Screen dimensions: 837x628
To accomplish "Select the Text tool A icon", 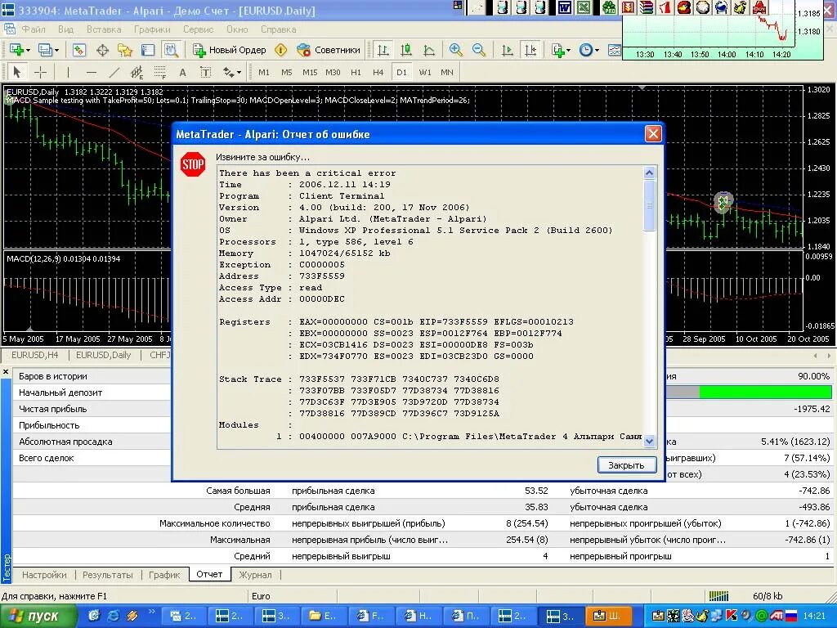I will coord(182,72).
